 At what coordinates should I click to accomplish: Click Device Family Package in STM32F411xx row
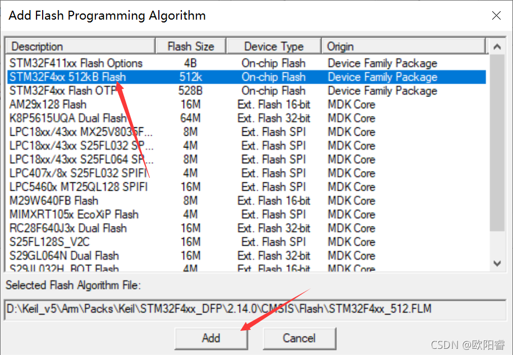point(382,63)
